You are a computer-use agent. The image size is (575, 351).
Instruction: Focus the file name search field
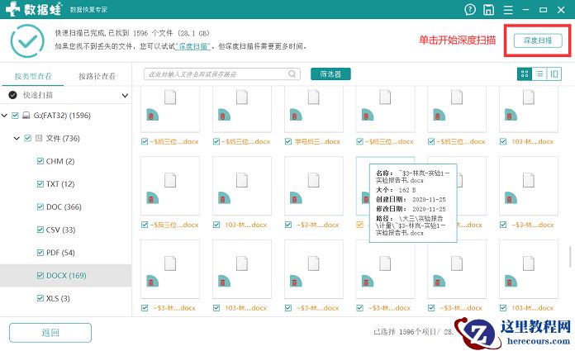point(222,74)
